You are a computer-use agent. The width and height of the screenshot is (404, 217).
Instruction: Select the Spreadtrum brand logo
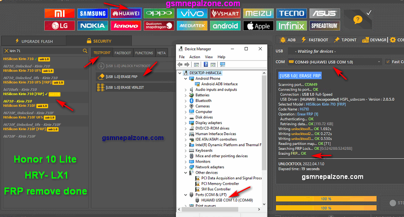tap(325, 26)
